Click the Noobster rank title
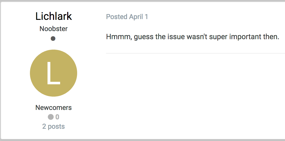This screenshot has height=141, width=285. [54, 29]
